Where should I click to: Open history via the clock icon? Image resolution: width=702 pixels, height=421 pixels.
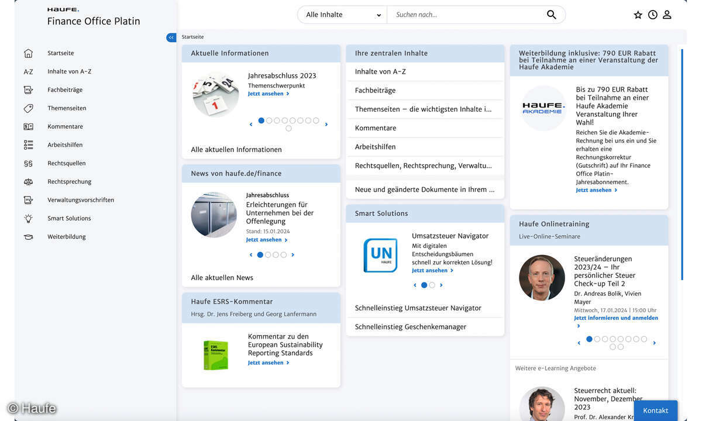pyautogui.click(x=653, y=15)
